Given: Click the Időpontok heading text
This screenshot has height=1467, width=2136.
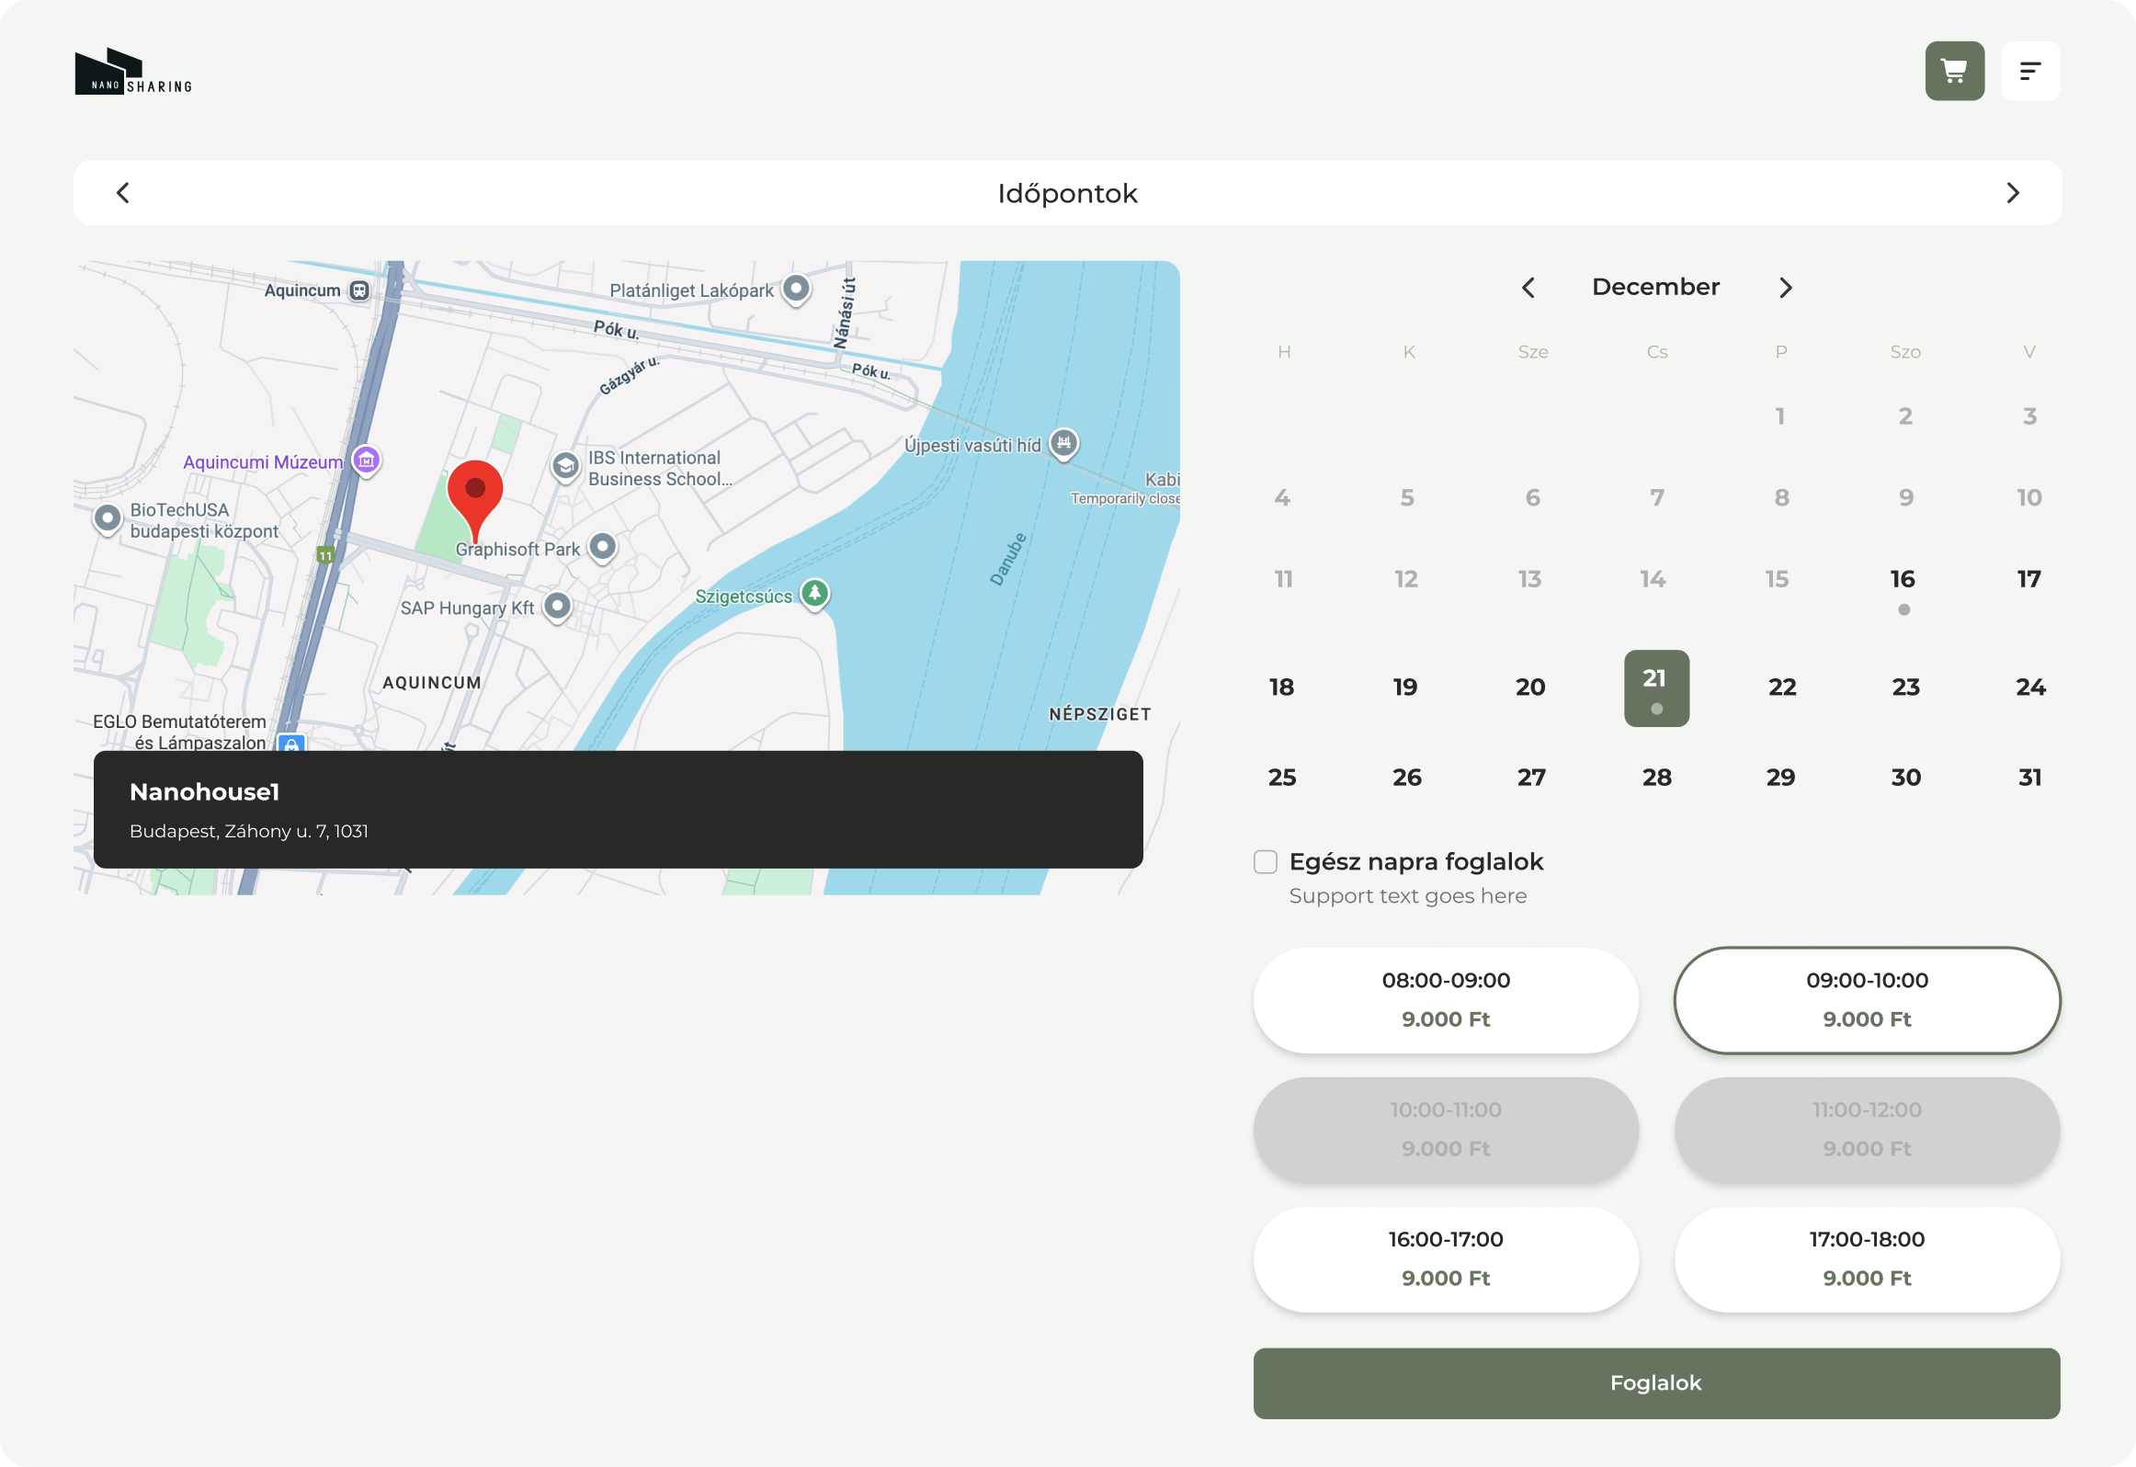Looking at the screenshot, I should point(1068,193).
